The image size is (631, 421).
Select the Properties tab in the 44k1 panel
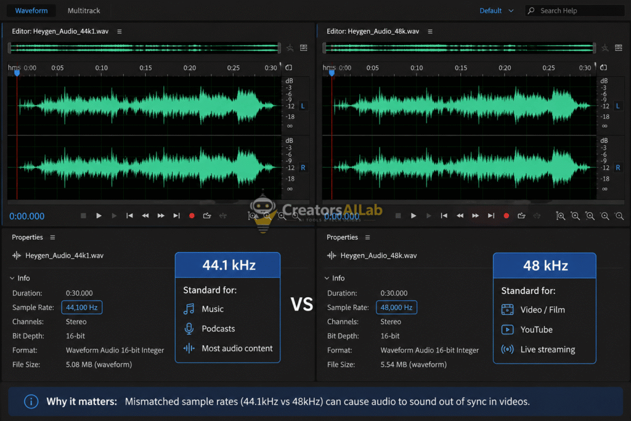pos(27,237)
